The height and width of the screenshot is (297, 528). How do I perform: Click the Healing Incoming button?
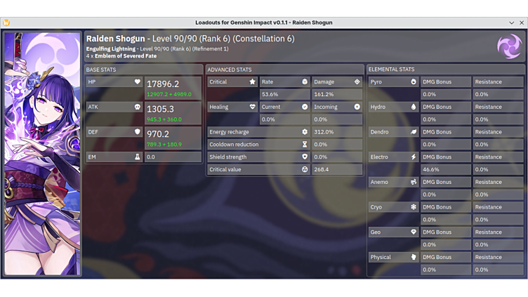[337, 107]
